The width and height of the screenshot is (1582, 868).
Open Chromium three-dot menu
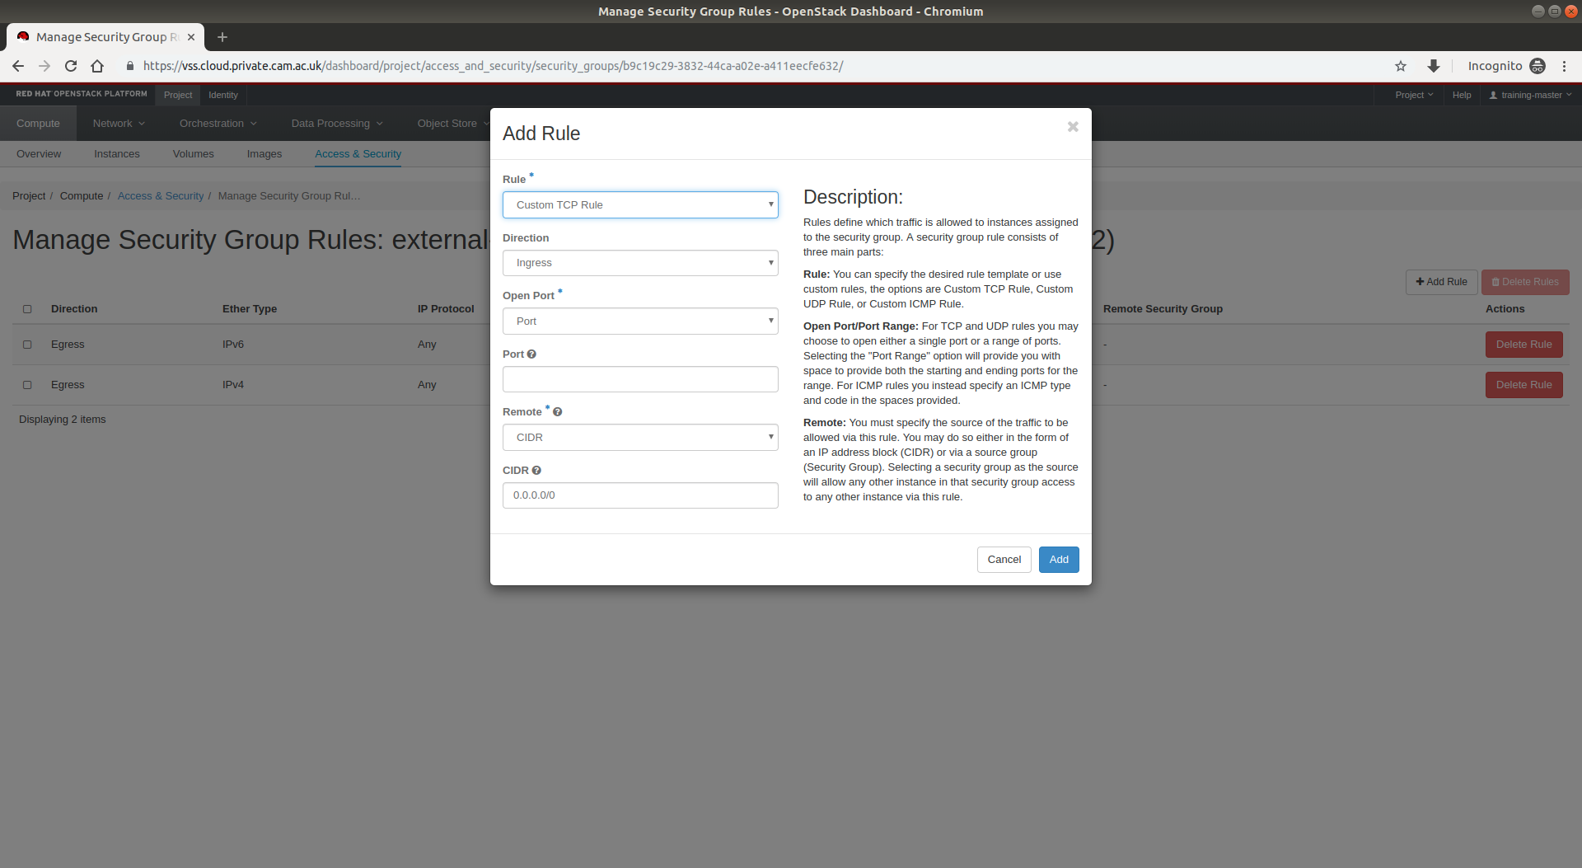[1564, 66]
